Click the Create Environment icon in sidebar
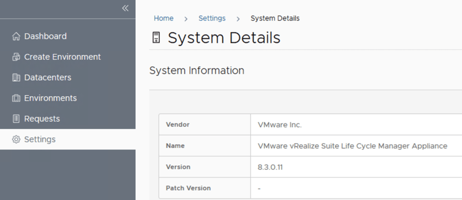Viewport: 462px width, 200px height. tap(16, 57)
